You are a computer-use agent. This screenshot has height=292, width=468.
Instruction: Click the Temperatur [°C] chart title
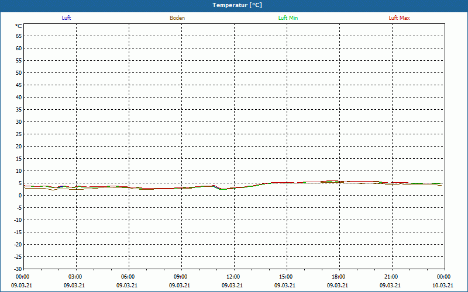coord(238,5)
